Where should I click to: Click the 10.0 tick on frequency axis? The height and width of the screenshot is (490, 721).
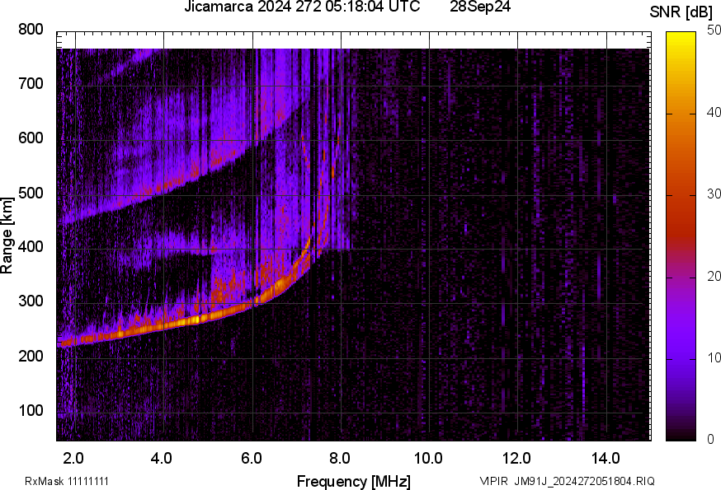coord(428,457)
